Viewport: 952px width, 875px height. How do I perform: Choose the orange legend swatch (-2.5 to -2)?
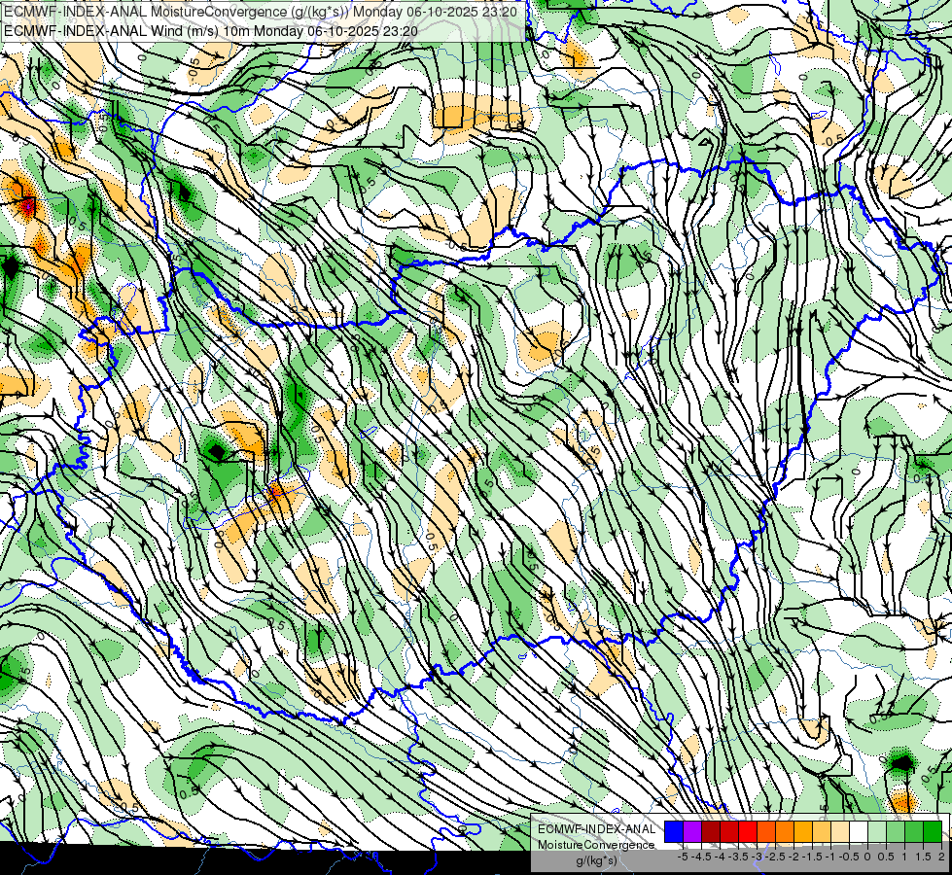[x=785, y=832]
